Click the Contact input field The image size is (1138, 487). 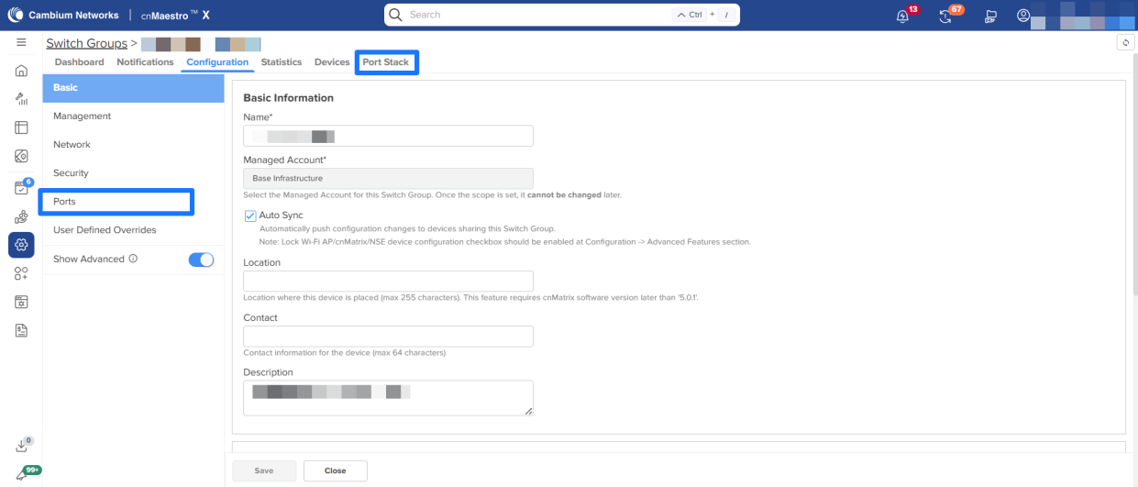(388, 337)
